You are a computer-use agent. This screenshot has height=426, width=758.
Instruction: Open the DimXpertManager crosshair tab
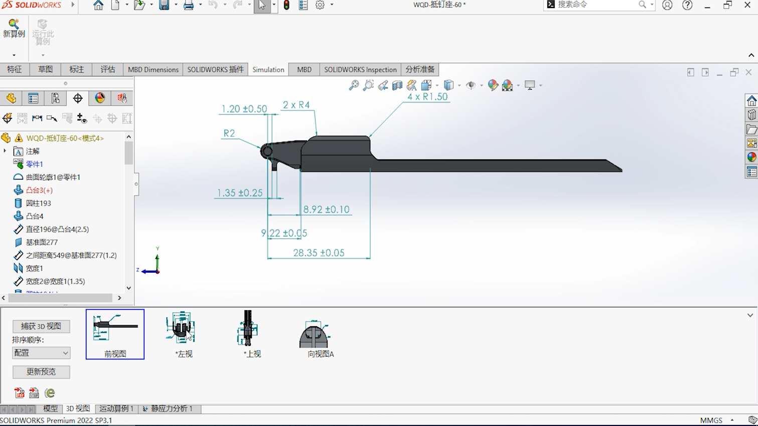point(78,98)
